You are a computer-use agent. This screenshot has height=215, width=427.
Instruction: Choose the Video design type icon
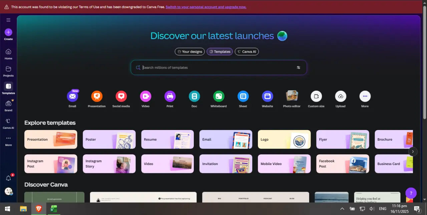(145, 96)
